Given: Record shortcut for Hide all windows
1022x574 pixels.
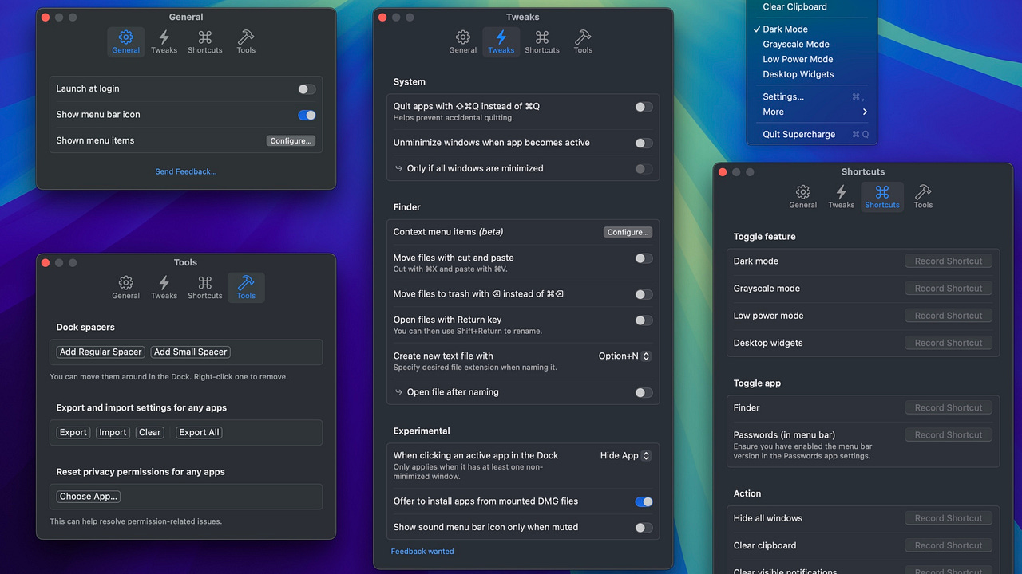Looking at the screenshot, I should coord(949,518).
